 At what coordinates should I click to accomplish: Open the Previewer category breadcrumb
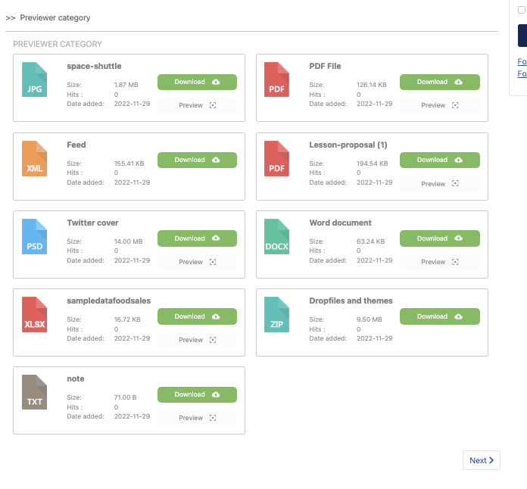coord(55,17)
